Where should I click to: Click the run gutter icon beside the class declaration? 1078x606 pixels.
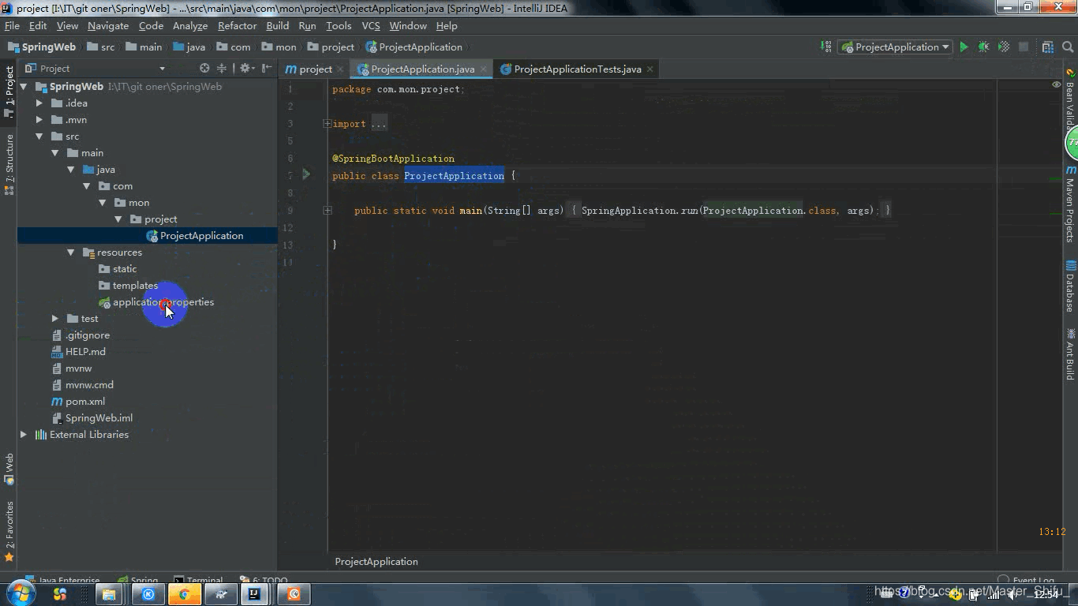[306, 175]
